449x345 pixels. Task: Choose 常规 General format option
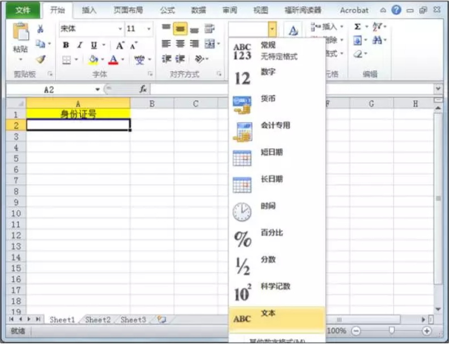[277, 51]
